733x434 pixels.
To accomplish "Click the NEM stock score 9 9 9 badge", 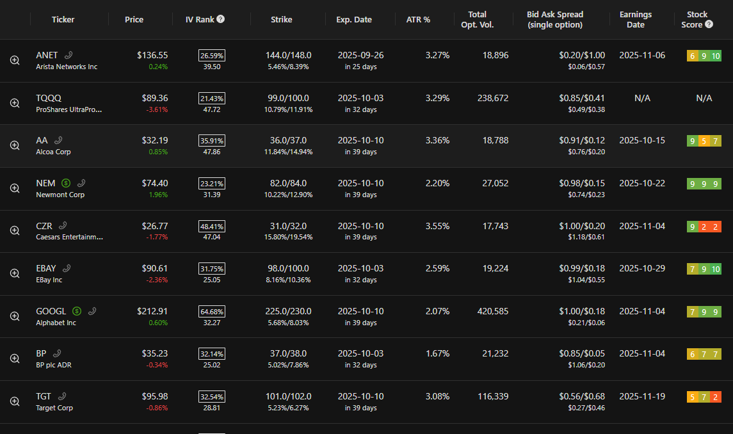I will point(704,184).
